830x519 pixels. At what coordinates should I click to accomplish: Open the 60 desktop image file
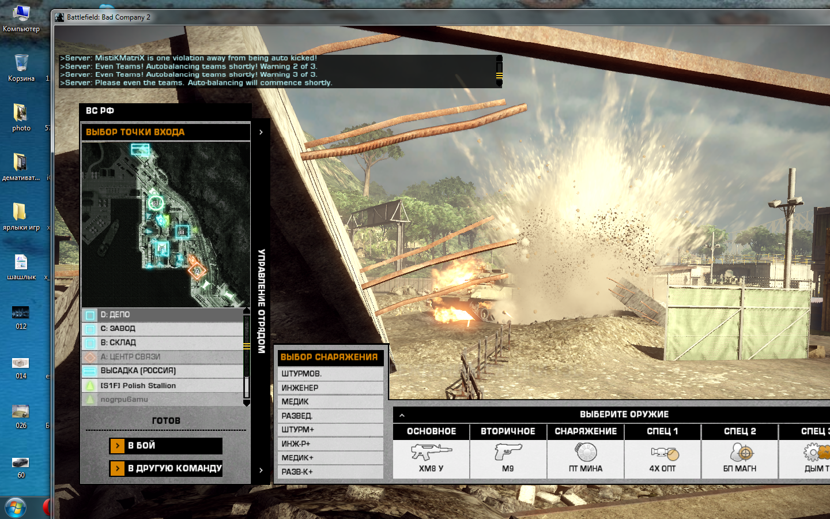click(x=21, y=468)
